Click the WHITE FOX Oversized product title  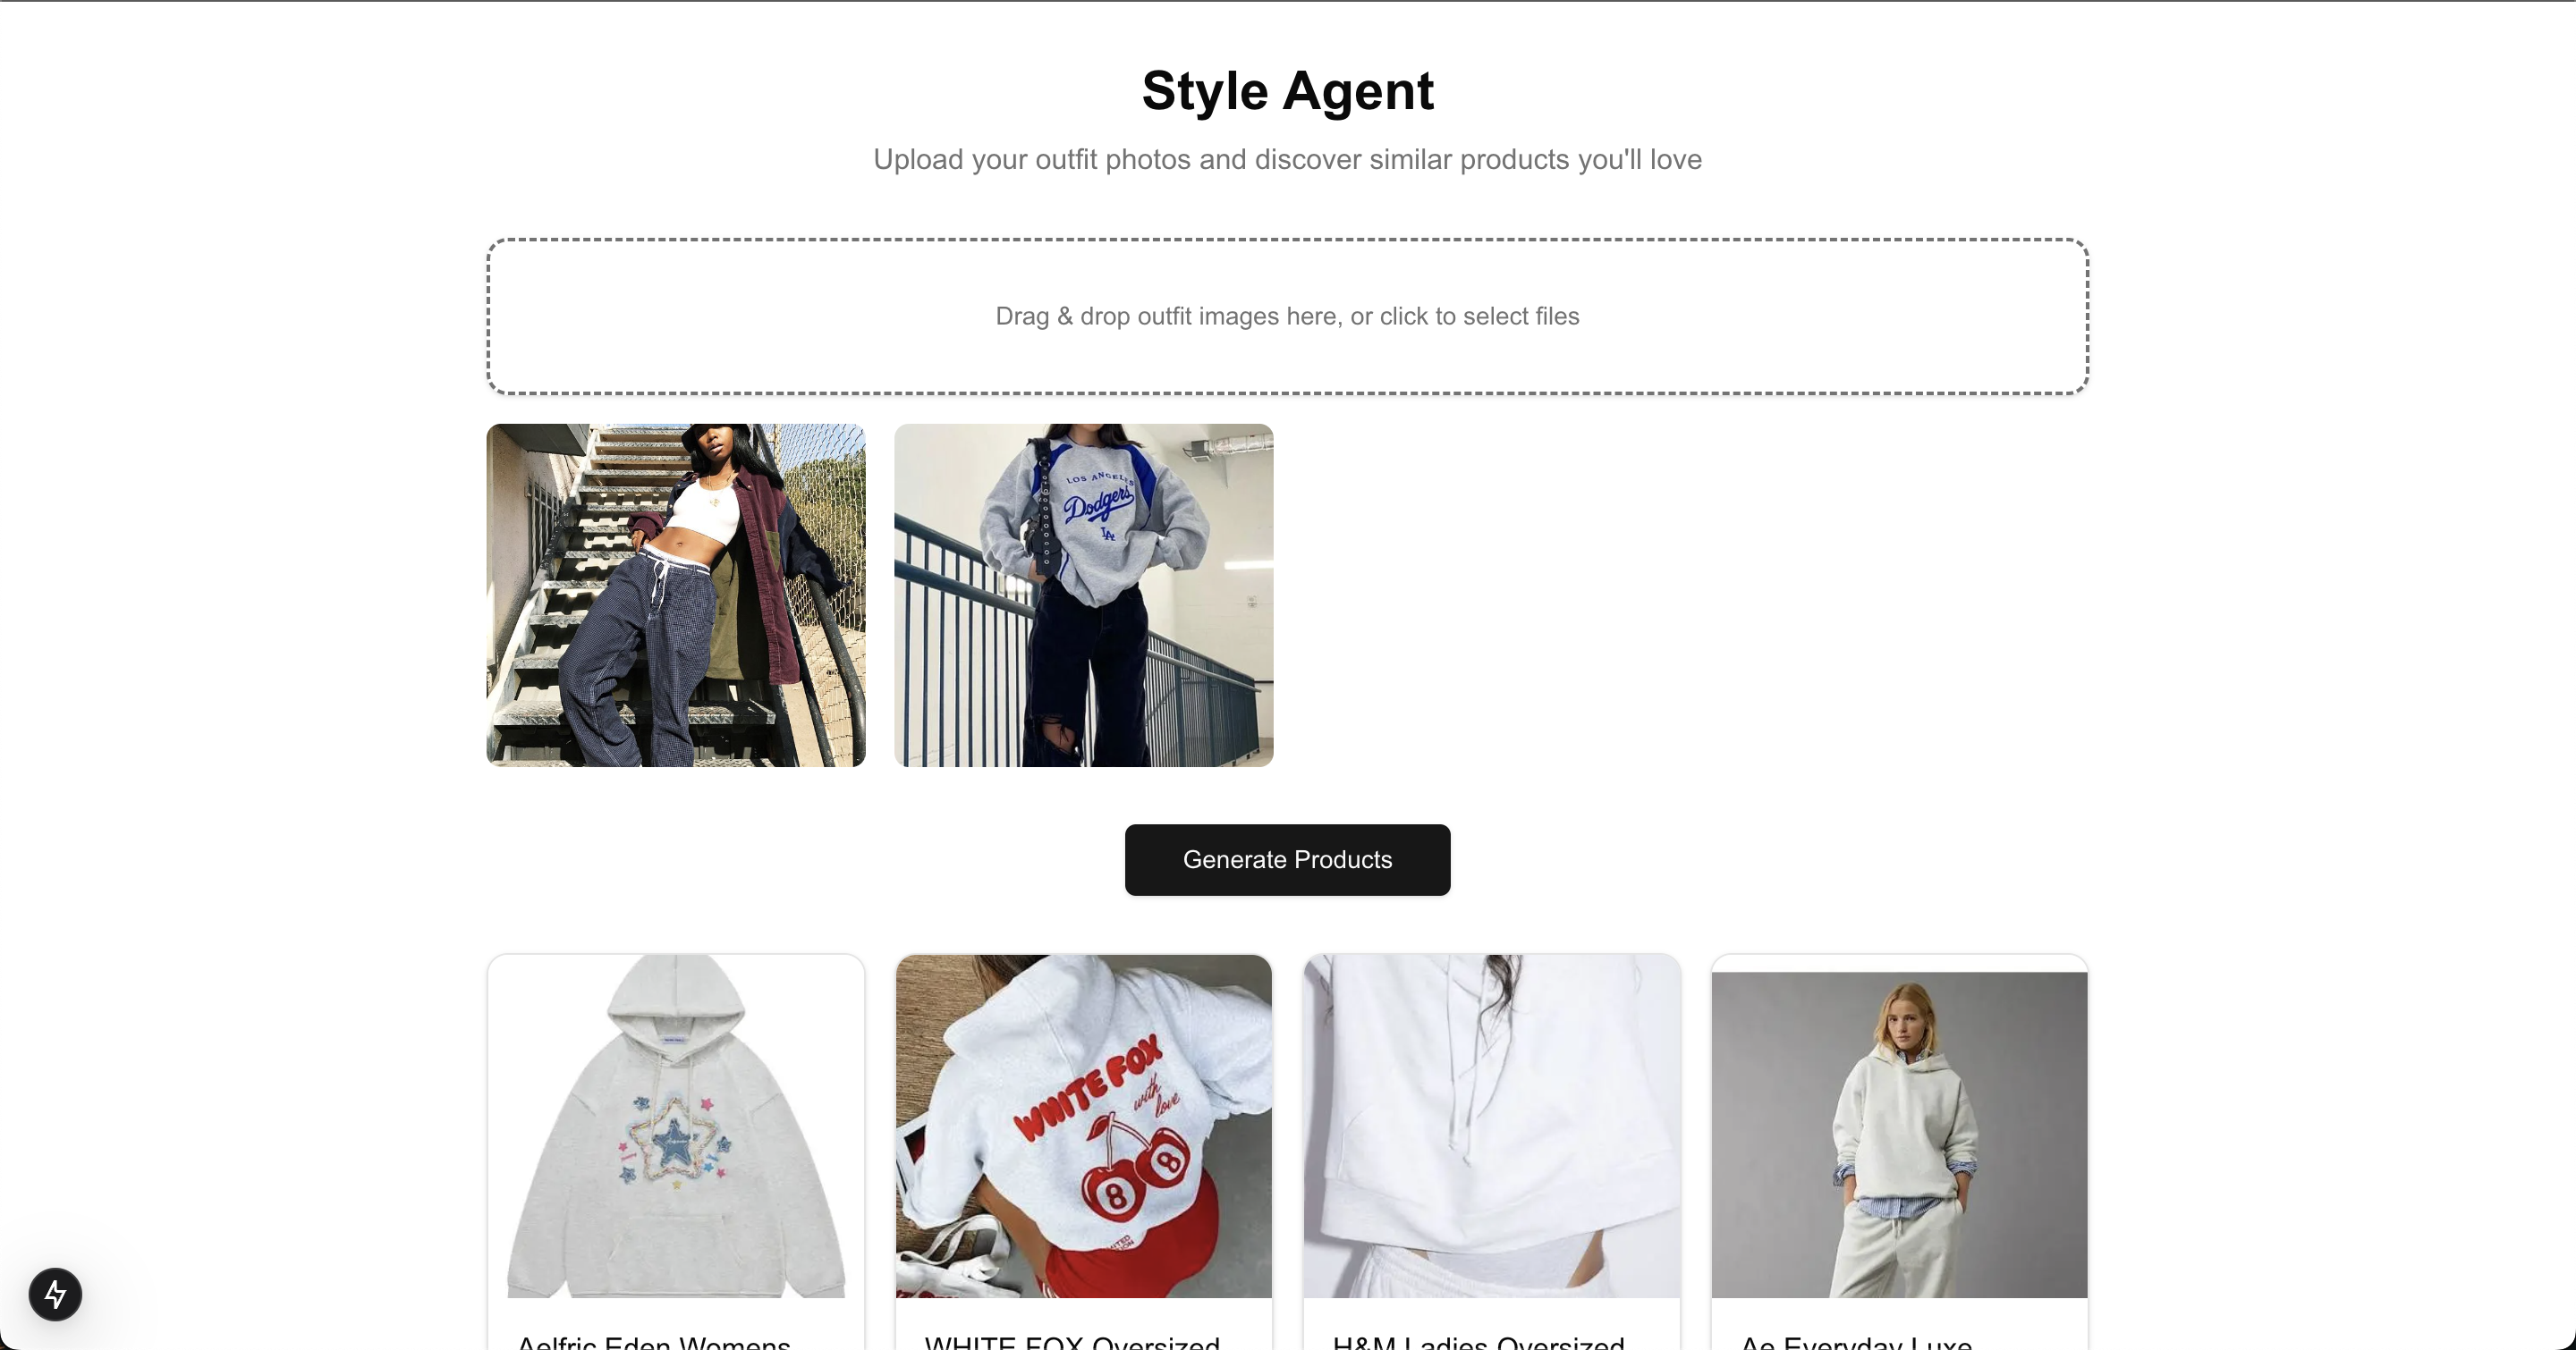pos(1072,1341)
